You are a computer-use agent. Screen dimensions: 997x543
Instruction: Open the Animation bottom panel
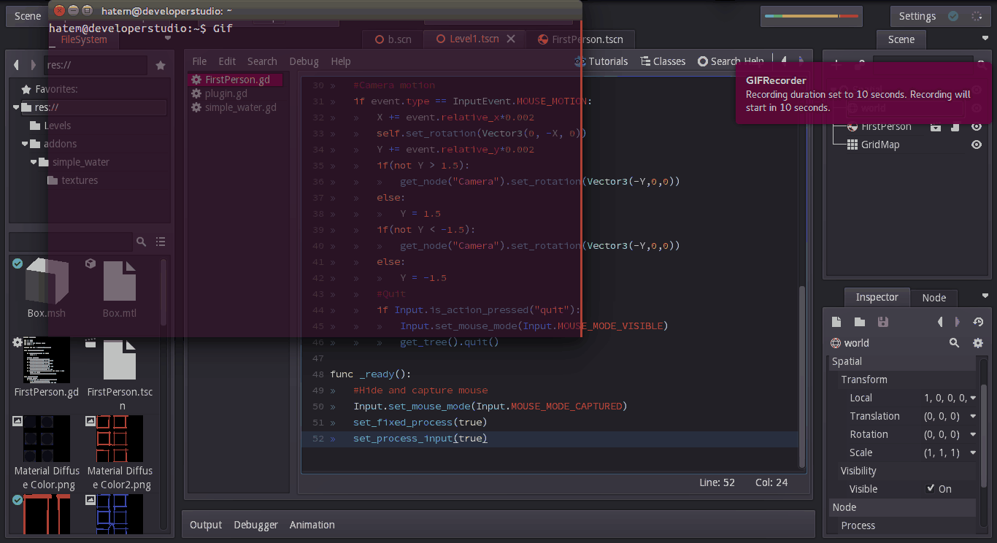(312, 525)
